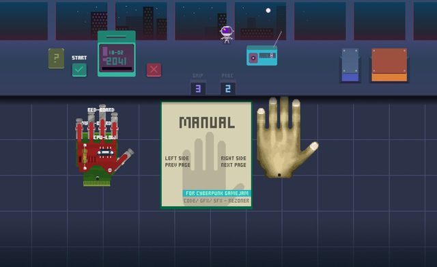Open the question mark help box
This screenshot has height=267, width=437.
56,59
